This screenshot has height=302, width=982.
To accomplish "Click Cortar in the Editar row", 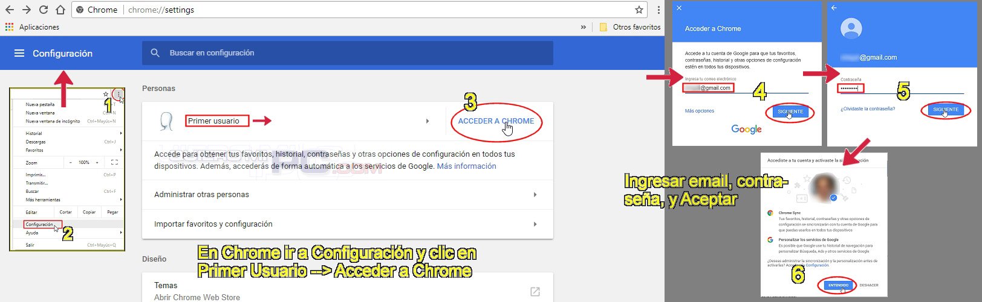I will pos(65,212).
